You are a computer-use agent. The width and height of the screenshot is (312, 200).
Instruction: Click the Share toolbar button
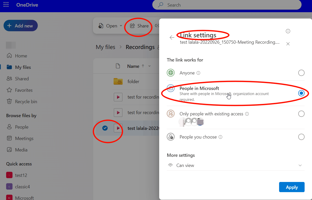139,26
